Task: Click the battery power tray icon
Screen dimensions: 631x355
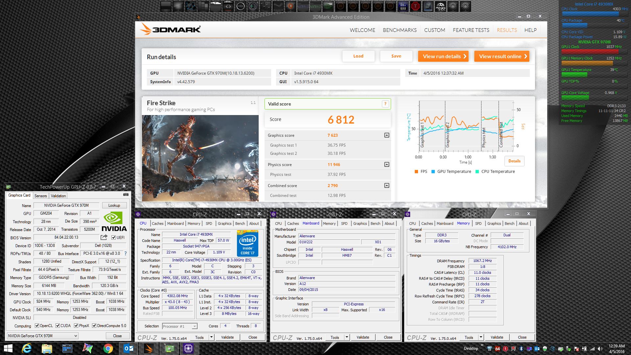Action: (584, 349)
